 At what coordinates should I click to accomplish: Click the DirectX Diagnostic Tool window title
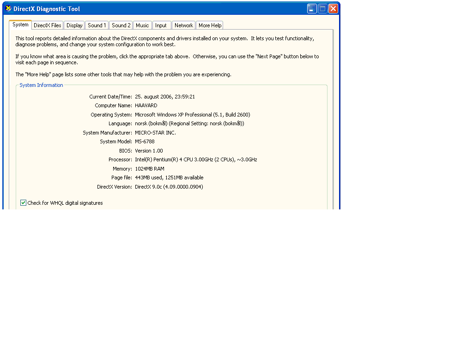[47, 9]
